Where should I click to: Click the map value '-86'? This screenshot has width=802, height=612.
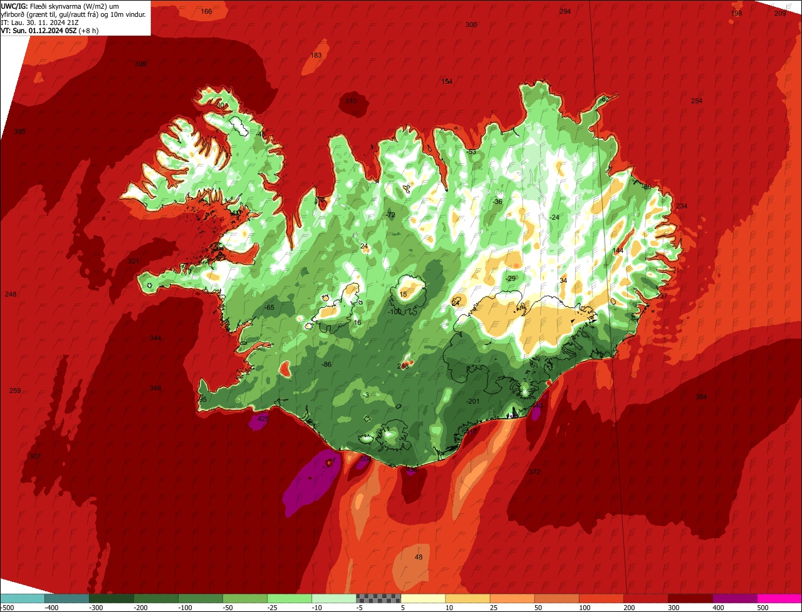pos(326,364)
